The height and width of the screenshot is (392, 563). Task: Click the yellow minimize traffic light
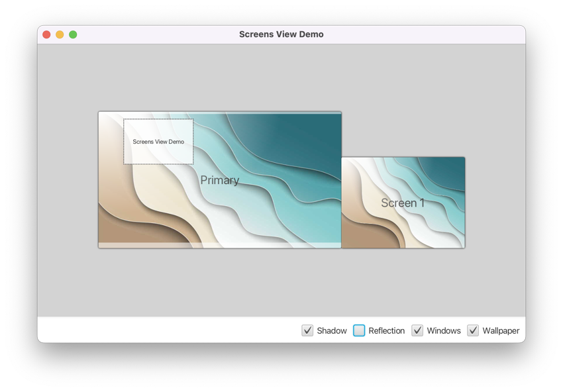tap(60, 34)
